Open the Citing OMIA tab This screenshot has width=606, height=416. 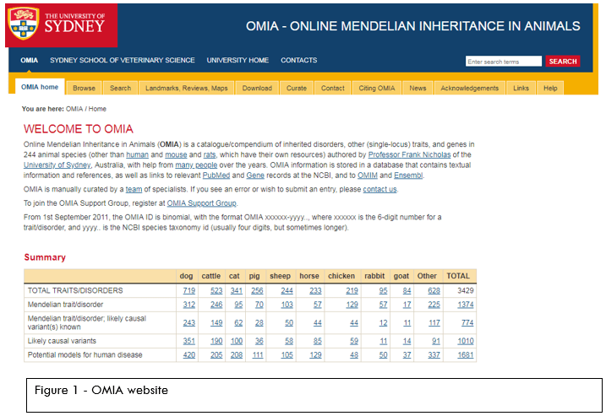(x=377, y=88)
